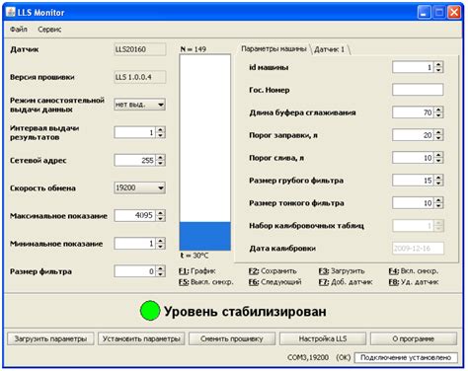
Task: Click the F4: Вкл. синхр. shortcut label
Action: pyautogui.click(x=414, y=271)
